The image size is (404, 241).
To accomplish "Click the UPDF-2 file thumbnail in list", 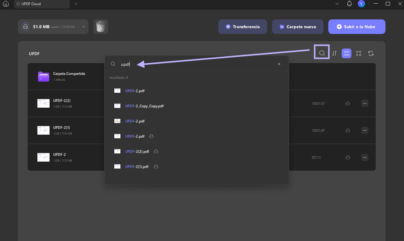I will coord(43,157).
